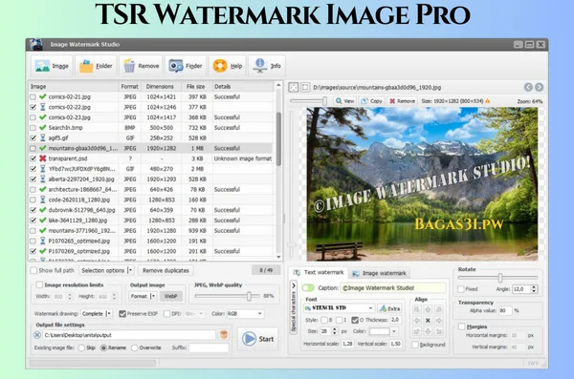Click the Rotate slider handle
Viewport: 574px width, 379px height.
(500, 278)
